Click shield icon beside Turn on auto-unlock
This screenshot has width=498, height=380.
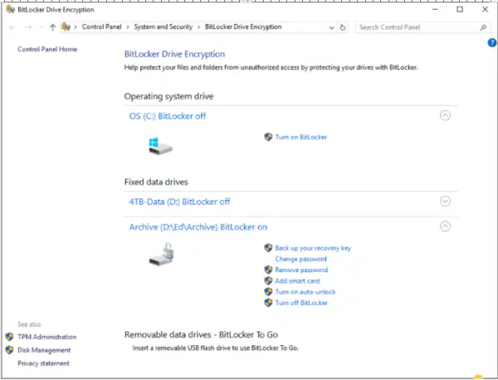point(268,291)
